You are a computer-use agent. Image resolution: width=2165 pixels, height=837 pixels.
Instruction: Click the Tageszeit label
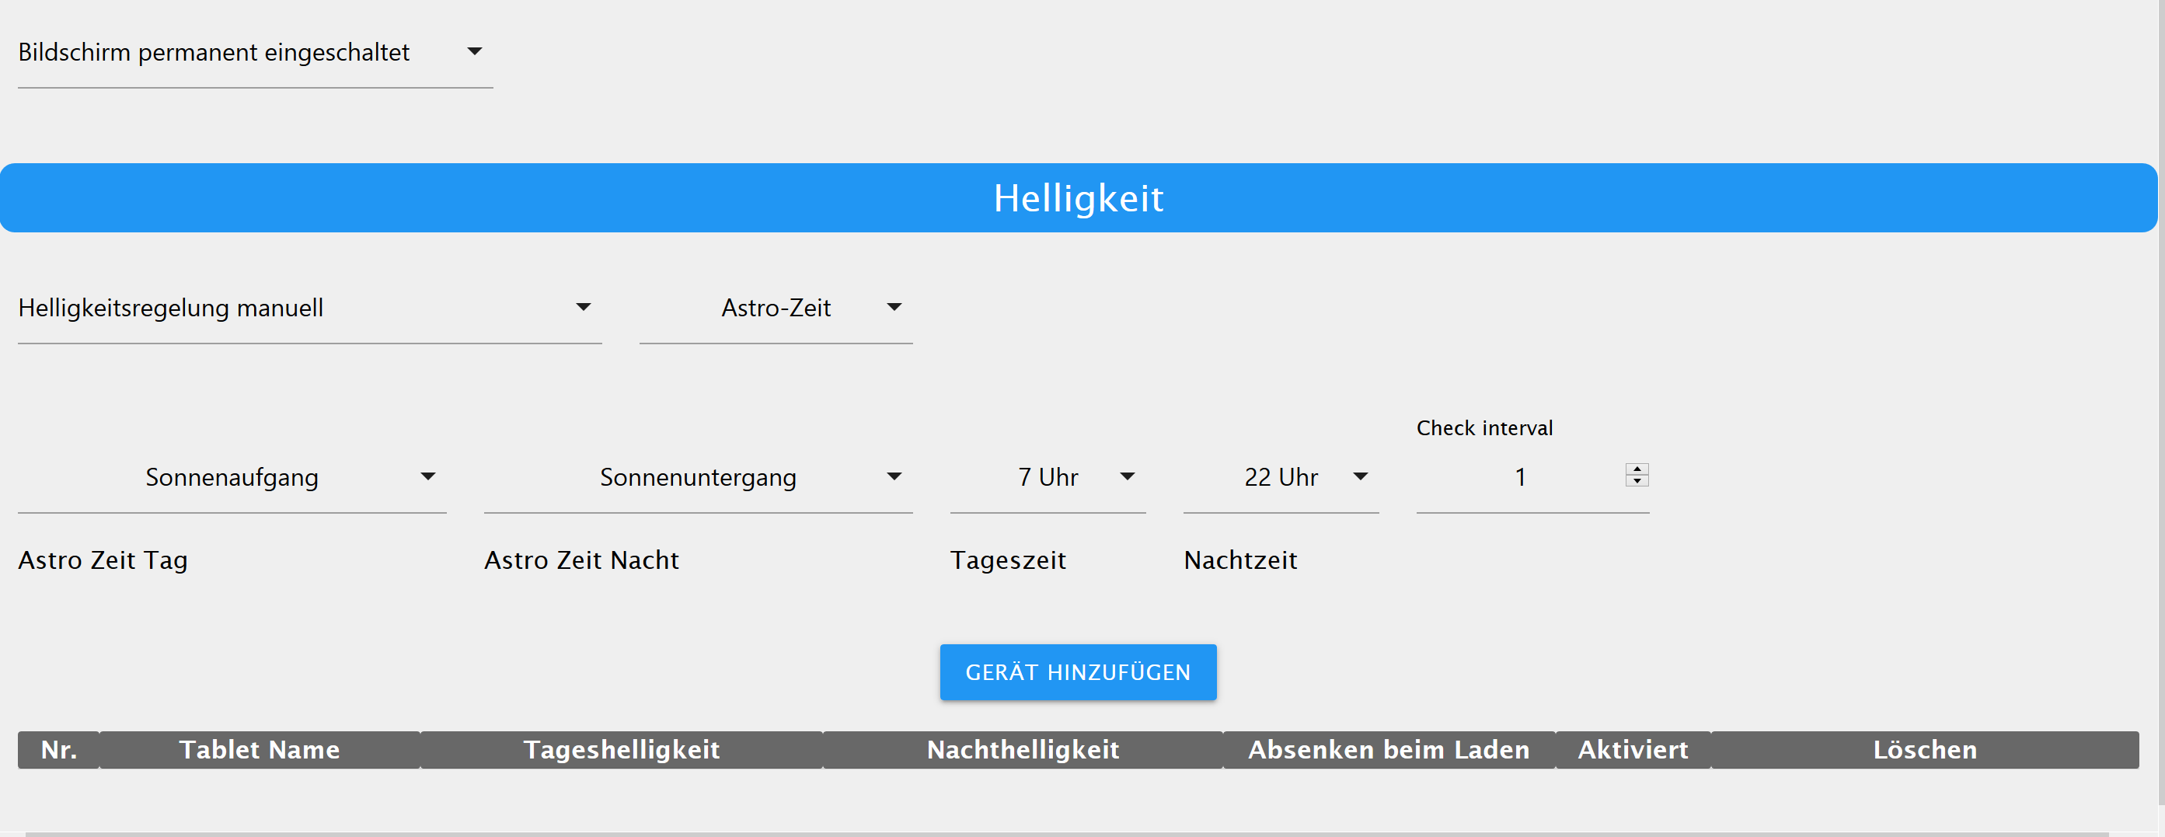point(1008,560)
